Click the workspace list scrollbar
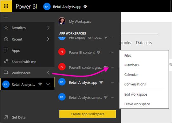This screenshot has width=172, height=123. [119, 75]
